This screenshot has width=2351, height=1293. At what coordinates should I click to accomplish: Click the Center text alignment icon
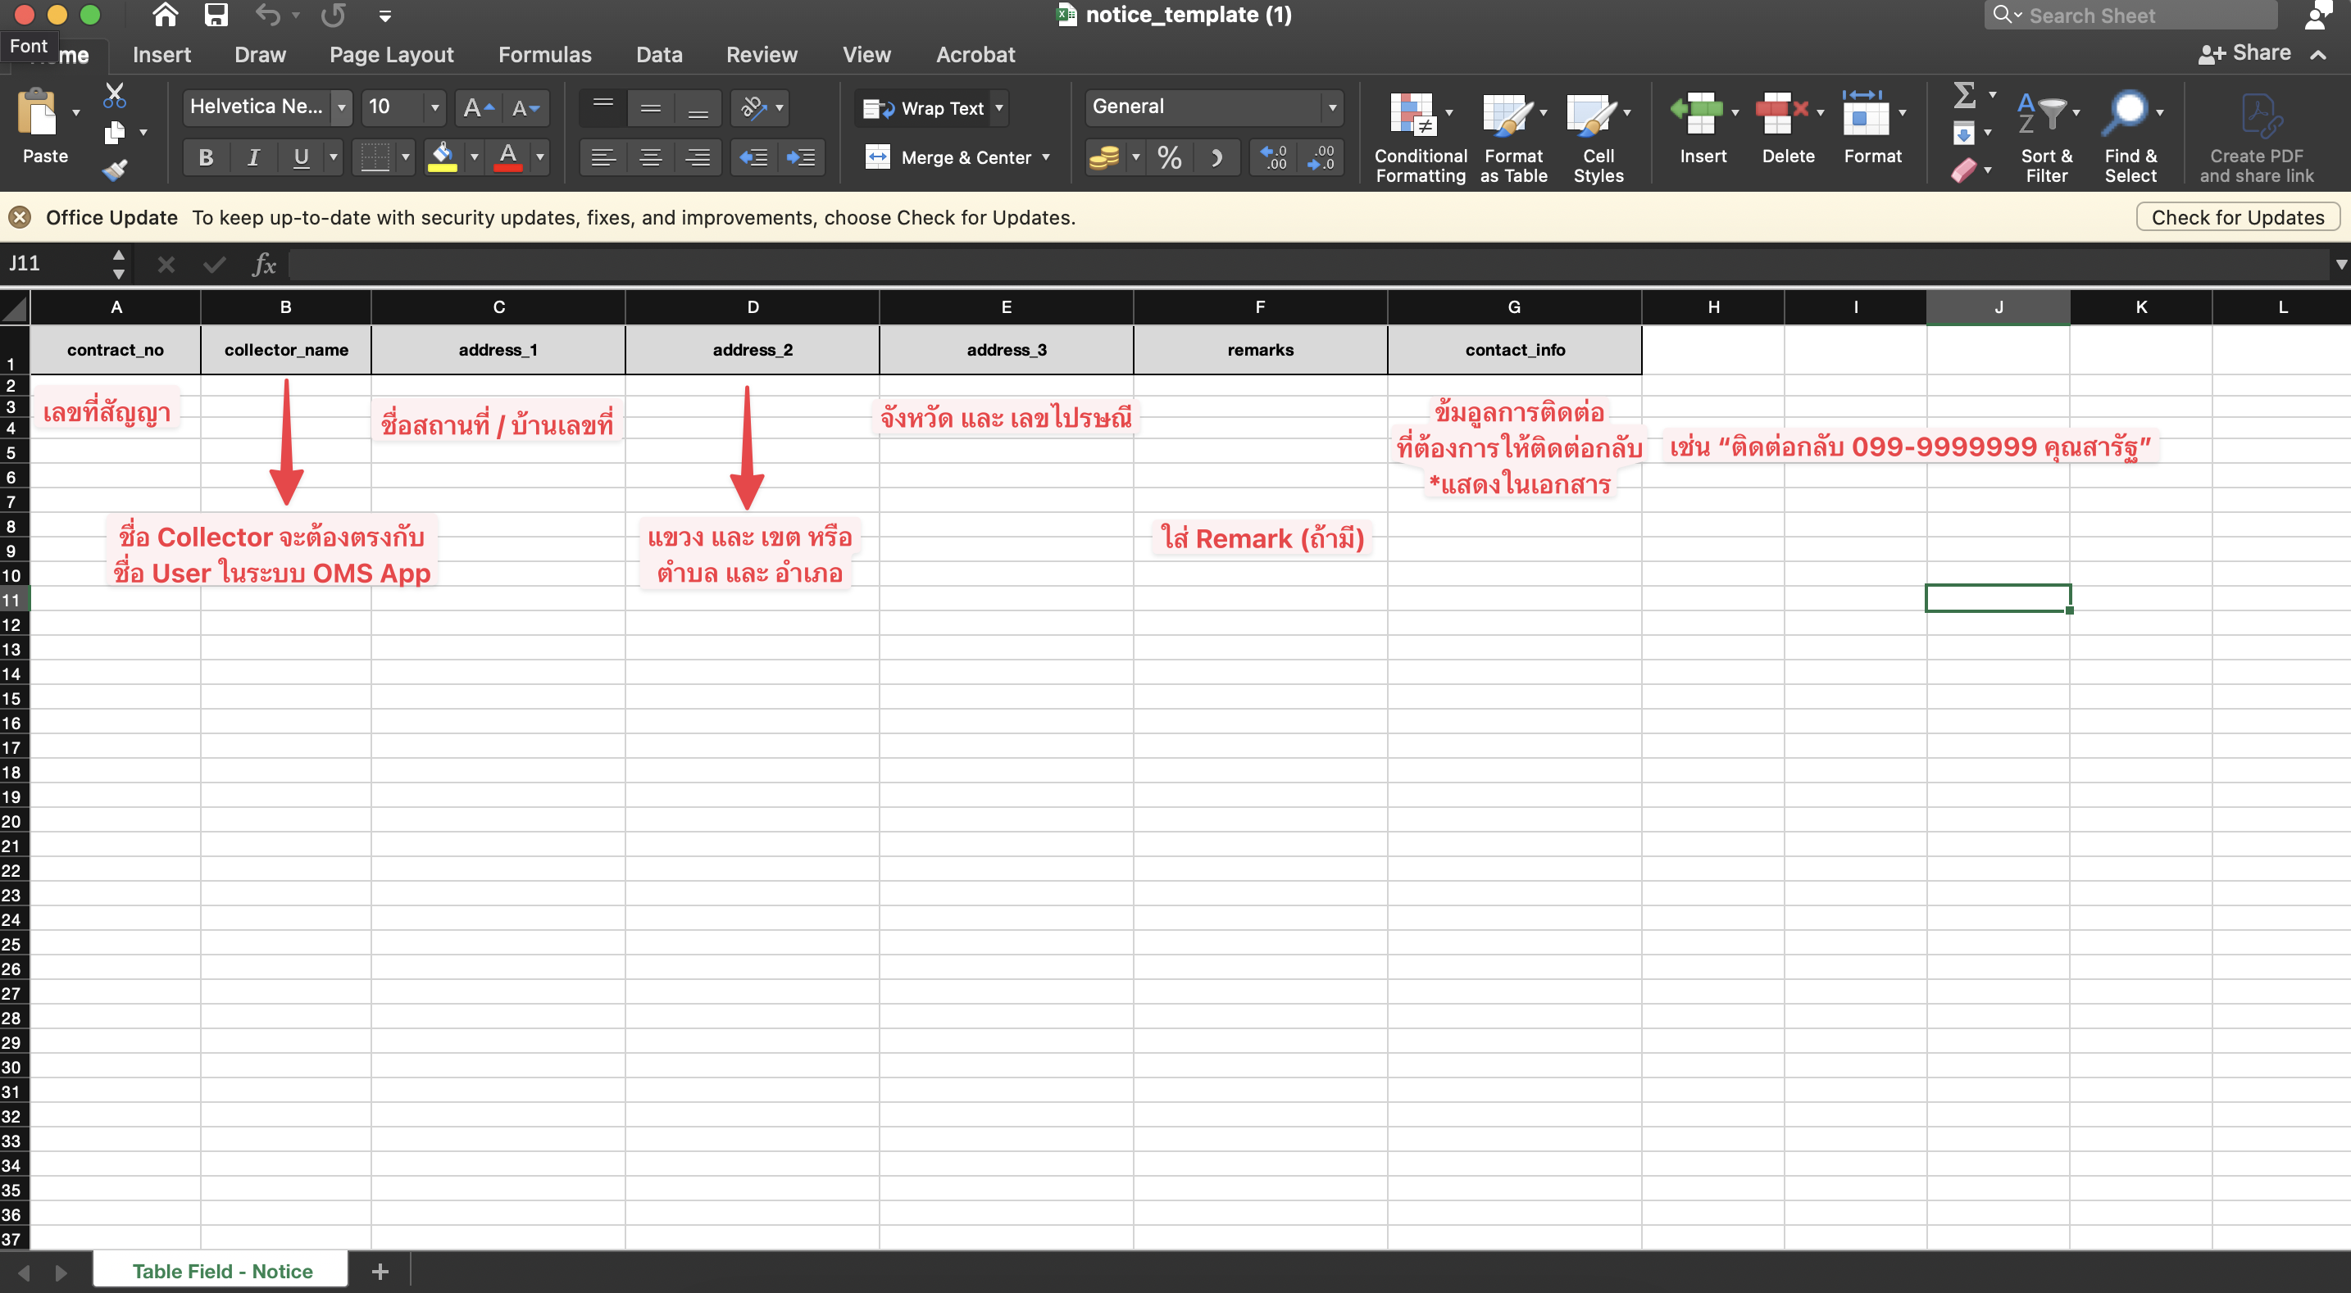click(651, 158)
